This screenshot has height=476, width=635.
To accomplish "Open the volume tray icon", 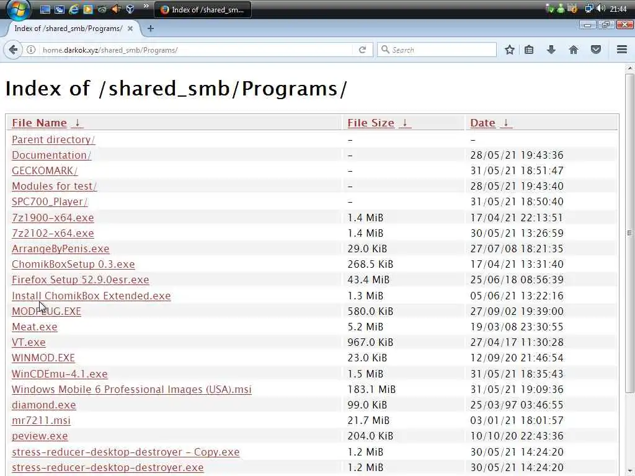I will [x=602, y=9].
